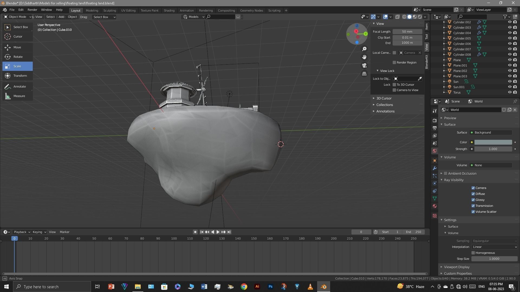This screenshot has height=292, width=520.
Task: Choose the Rotate tool
Action: click(x=18, y=57)
